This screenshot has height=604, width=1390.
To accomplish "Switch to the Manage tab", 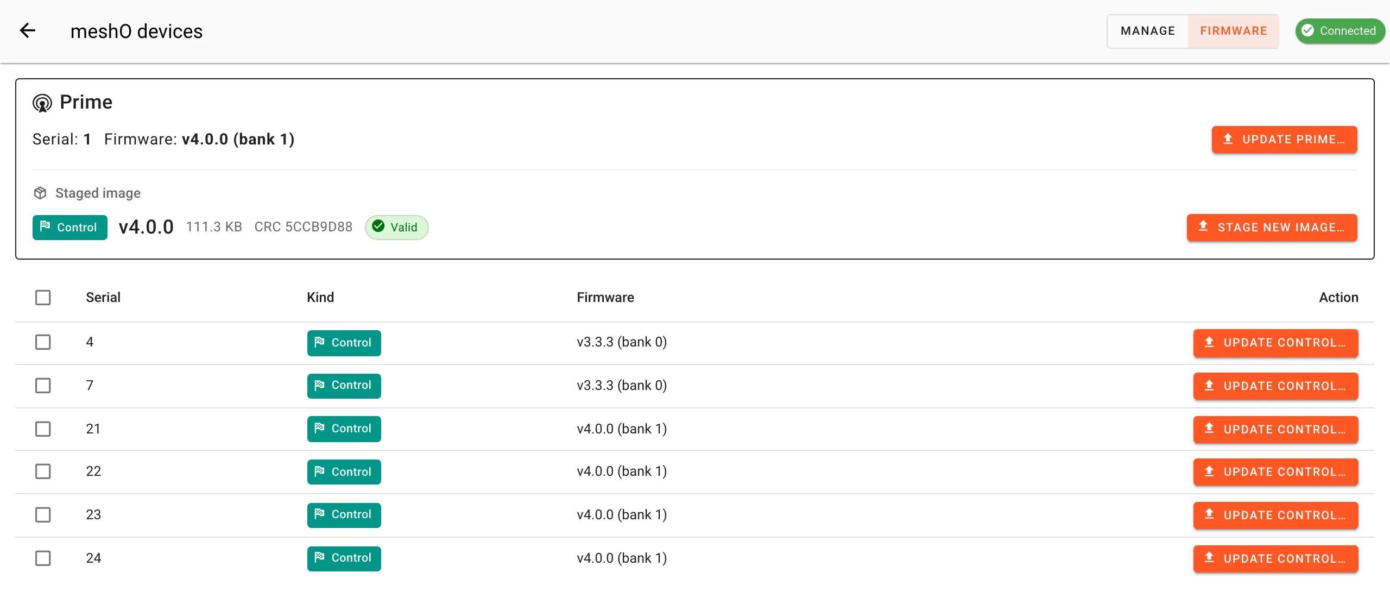I will coord(1148,31).
